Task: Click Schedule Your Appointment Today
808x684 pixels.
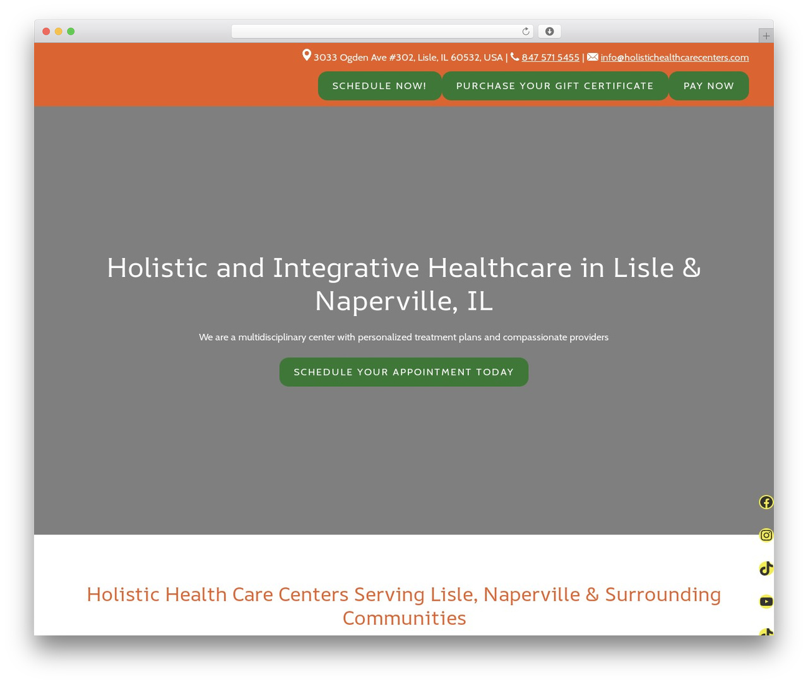Action: 404,372
